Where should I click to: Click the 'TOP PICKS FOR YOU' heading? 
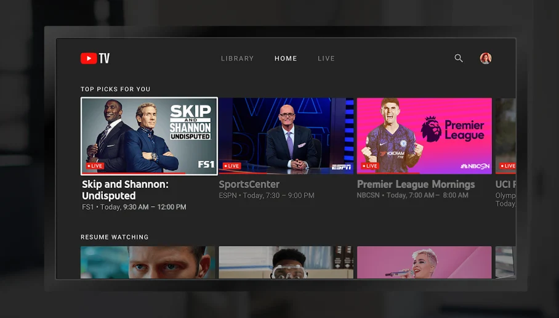click(x=116, y=89)
